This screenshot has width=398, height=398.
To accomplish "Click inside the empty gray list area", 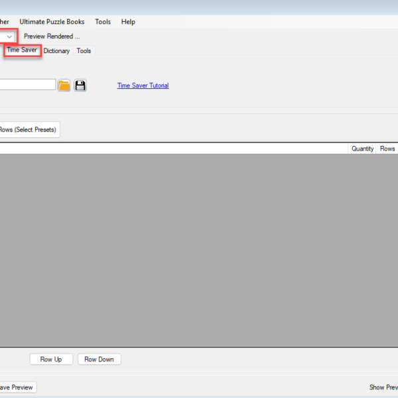I will point(199,249).
